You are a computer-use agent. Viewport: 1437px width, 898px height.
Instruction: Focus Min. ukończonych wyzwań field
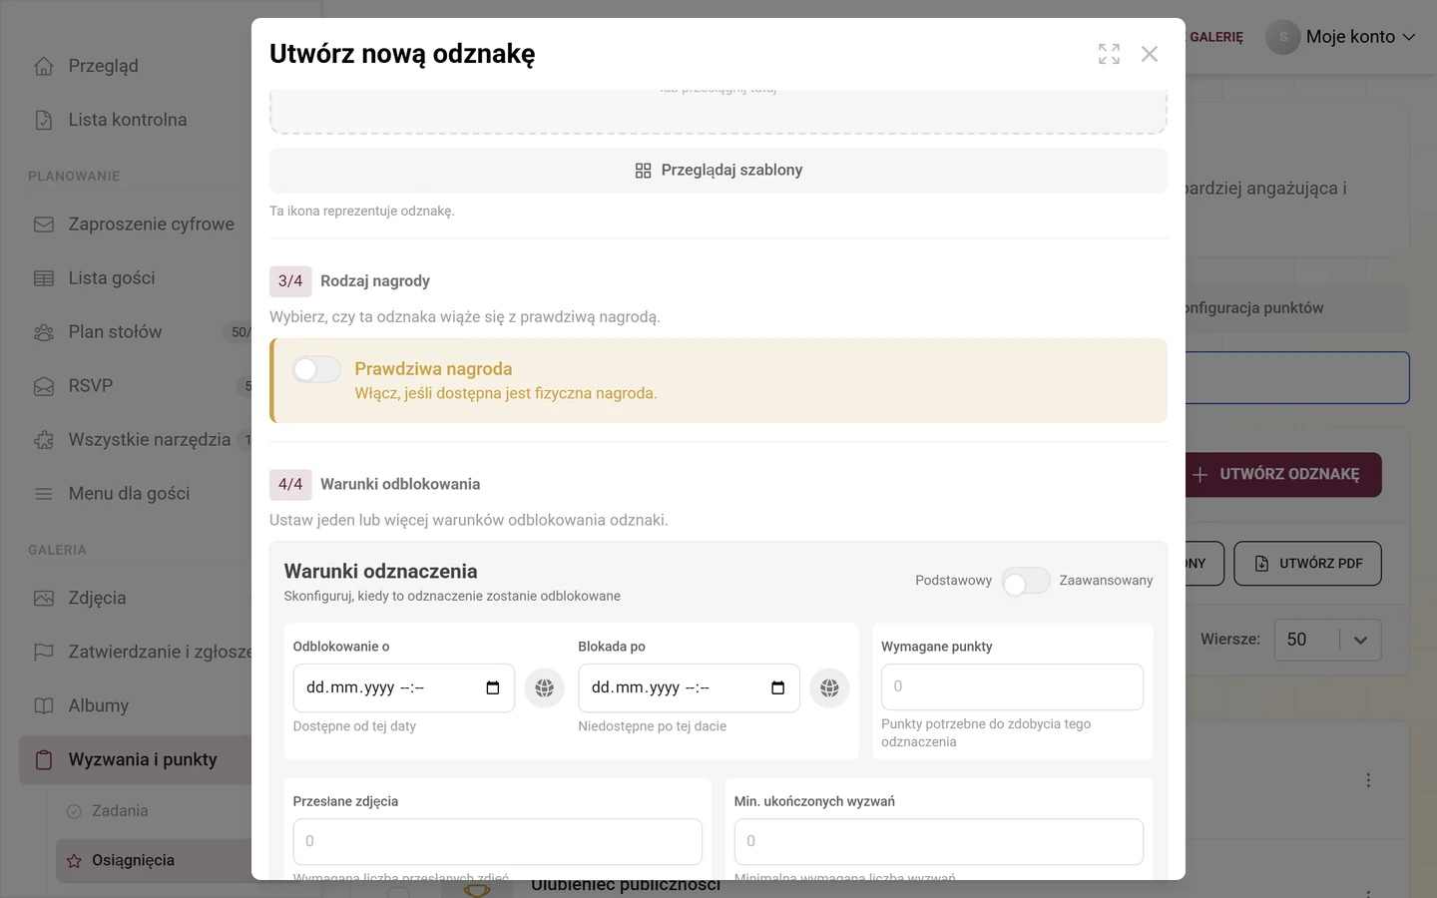pos(939,841)
